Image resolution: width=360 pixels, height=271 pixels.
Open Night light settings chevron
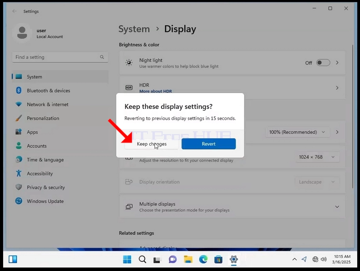point(337,62)
